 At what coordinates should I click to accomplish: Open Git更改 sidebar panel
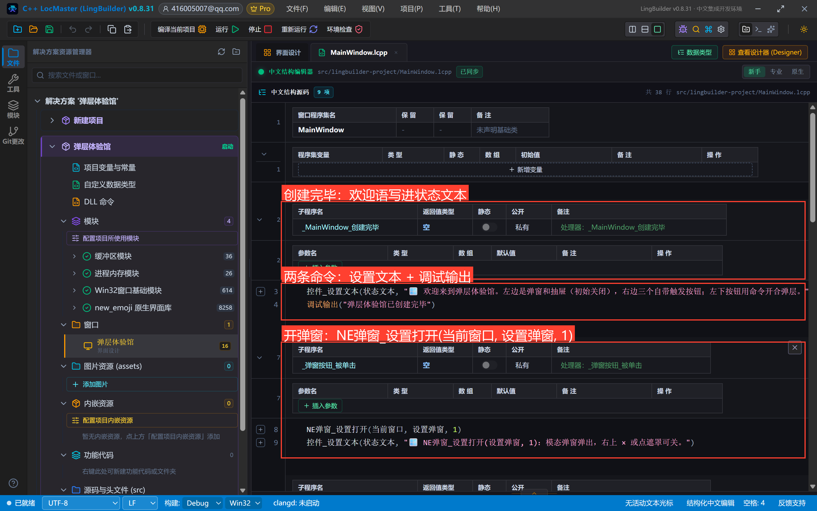tap(13, 135)
